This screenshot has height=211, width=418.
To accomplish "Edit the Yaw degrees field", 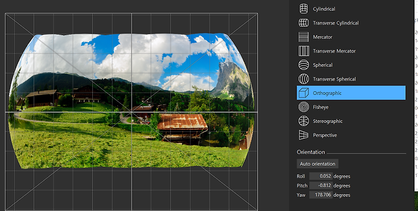I will point(320,195).
